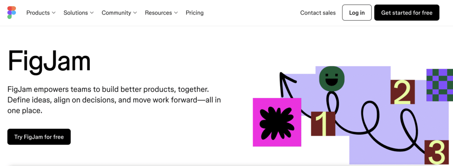Click the Log in button
The width and height of the screenshot is (453, 166).
pyautogui.click(x=357, y=13)
